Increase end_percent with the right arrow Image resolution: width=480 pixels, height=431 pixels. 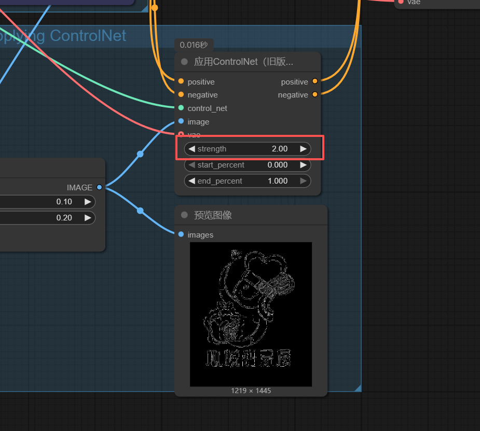click(x=303, y=181)
